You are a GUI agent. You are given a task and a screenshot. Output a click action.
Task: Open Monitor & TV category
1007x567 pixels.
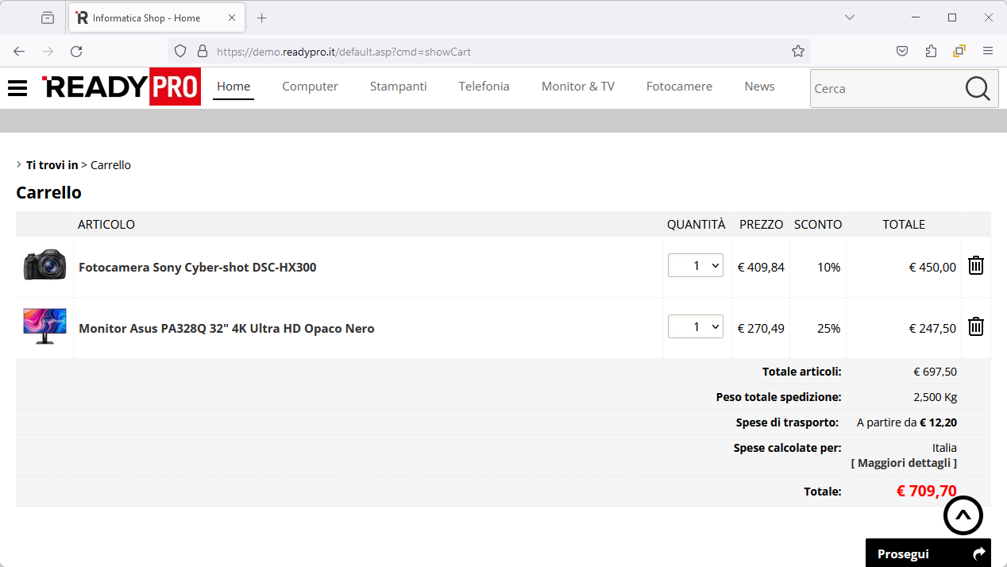(x=578, y=87)
